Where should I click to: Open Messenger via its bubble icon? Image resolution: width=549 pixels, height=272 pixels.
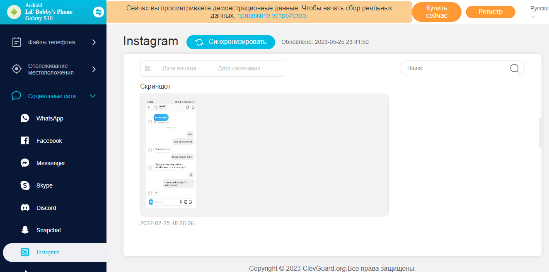pyautogui.click(x=25, y=163)
